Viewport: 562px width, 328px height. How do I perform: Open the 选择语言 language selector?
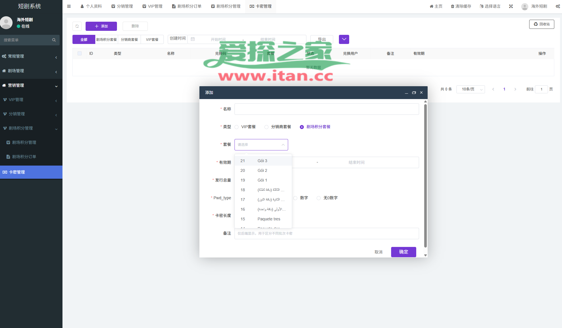click(x=490, y=6)
